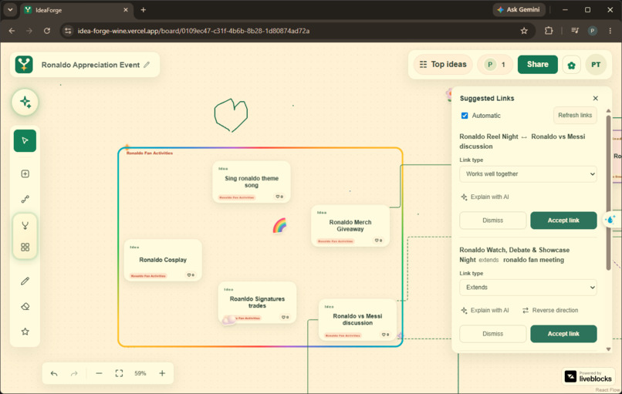Undo the last action
The width and height of the screenshot is (622, 394).
click(54, 373)
